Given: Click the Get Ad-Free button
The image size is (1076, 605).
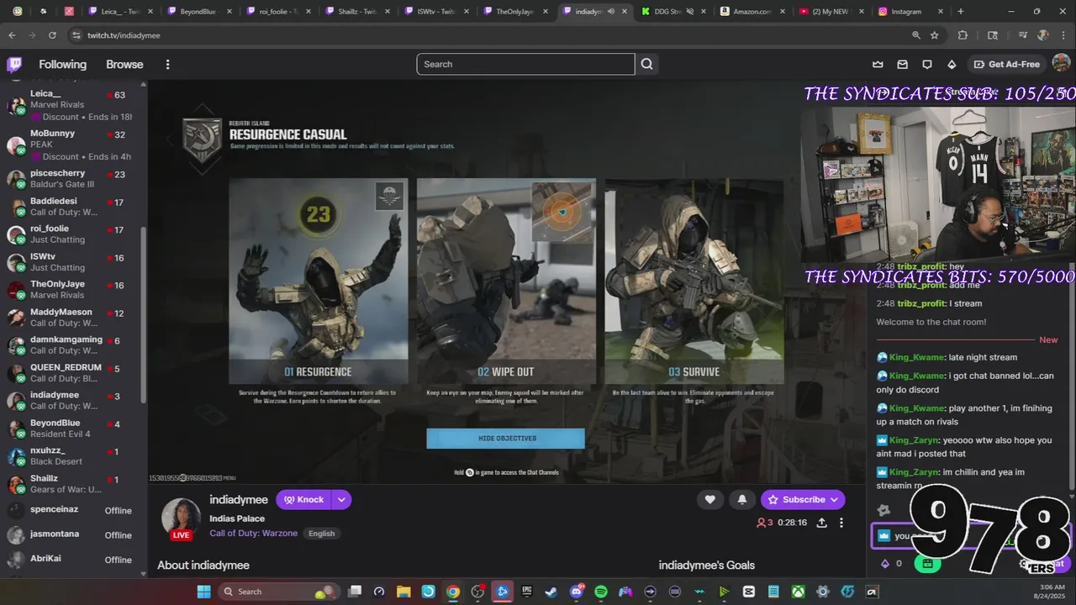Looking at the screenshot, I should point(1006,65).
